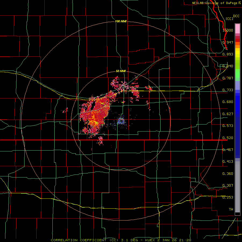Click the NEXLAB-College of DuPage watermark text
This screenshot has width=242, height=242.
coord(216,3)
